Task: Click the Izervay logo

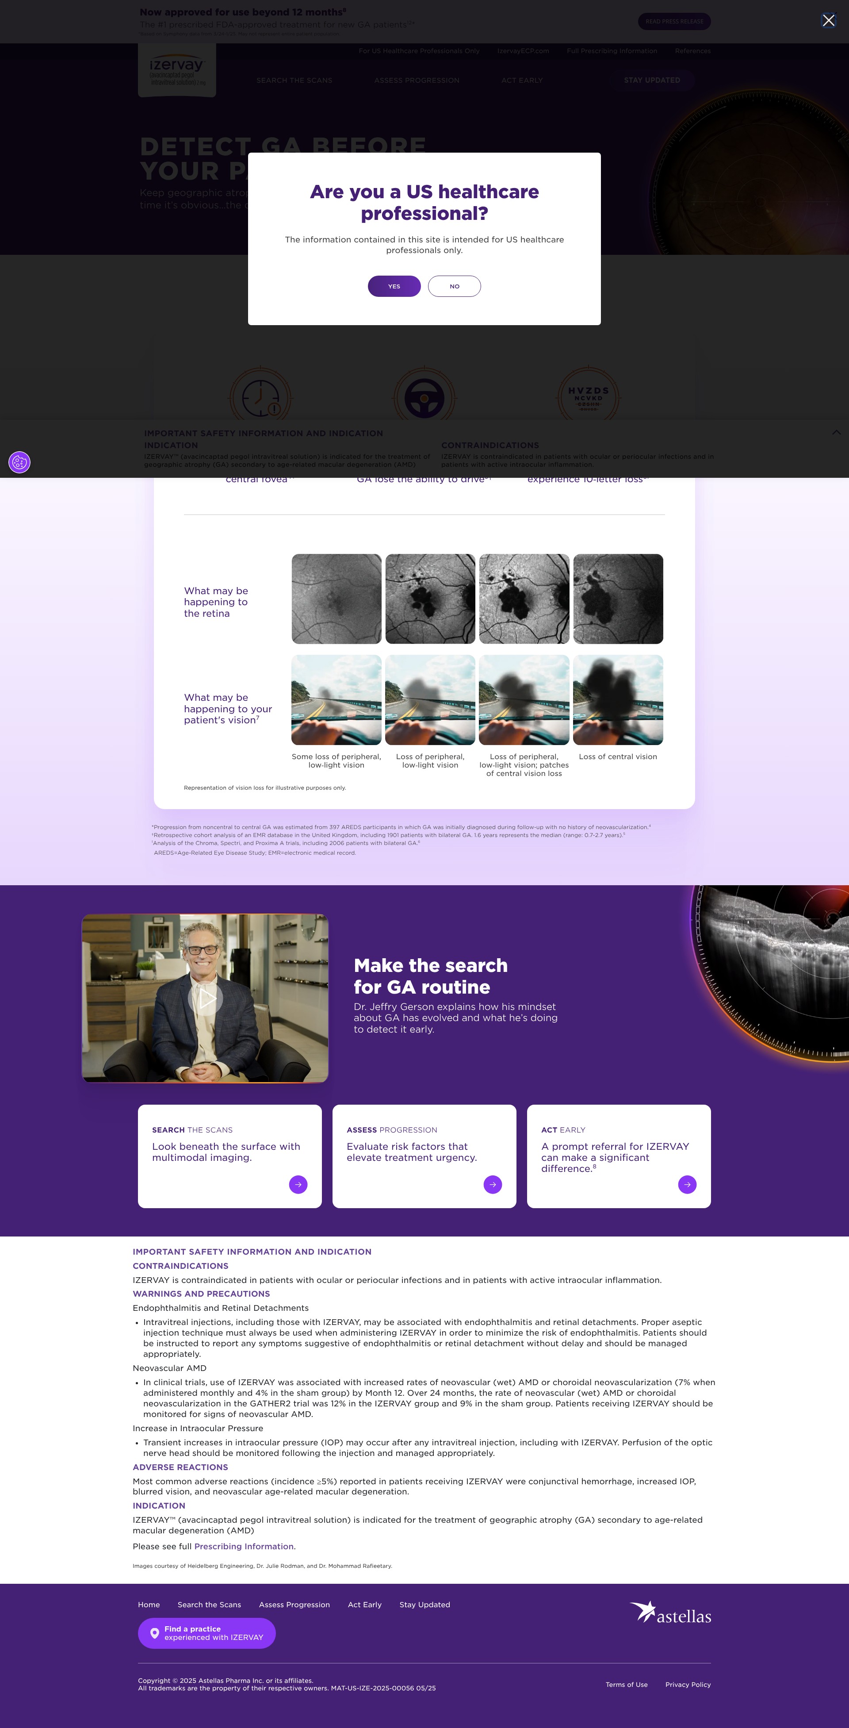Action: click(x=177, y=70)
